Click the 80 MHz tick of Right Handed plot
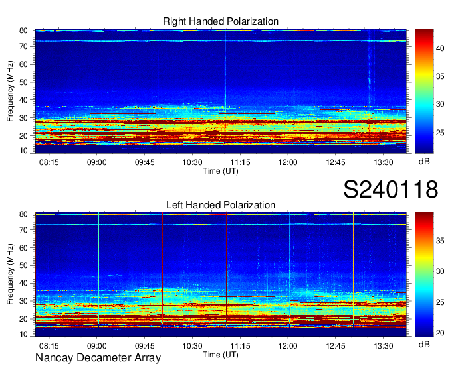The width and height of the screenshot is (452, 366). coord(23,30)
